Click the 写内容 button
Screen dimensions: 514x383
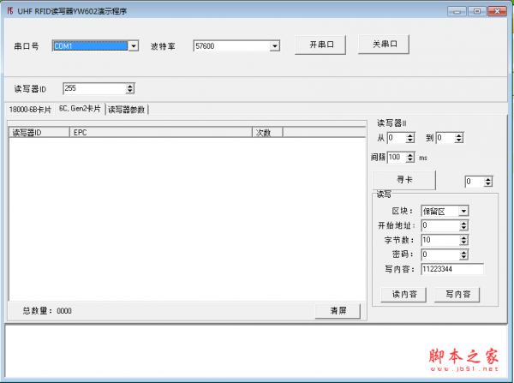coord(457,294)
